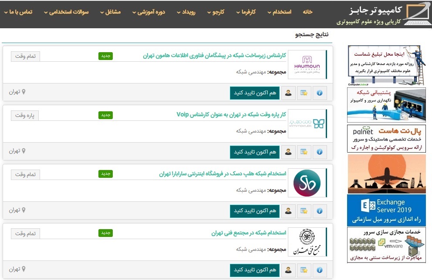Image resolution: width=432 pixels, height=280 pixels.
Task: Open the اینجا محل تبلیغ شماست billboard ad
Action: 387,66
